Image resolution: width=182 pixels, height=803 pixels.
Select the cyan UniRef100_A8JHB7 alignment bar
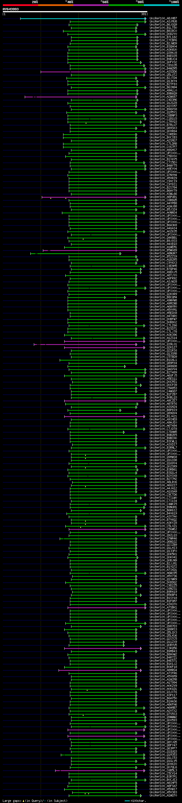click(x=83, y=19)
